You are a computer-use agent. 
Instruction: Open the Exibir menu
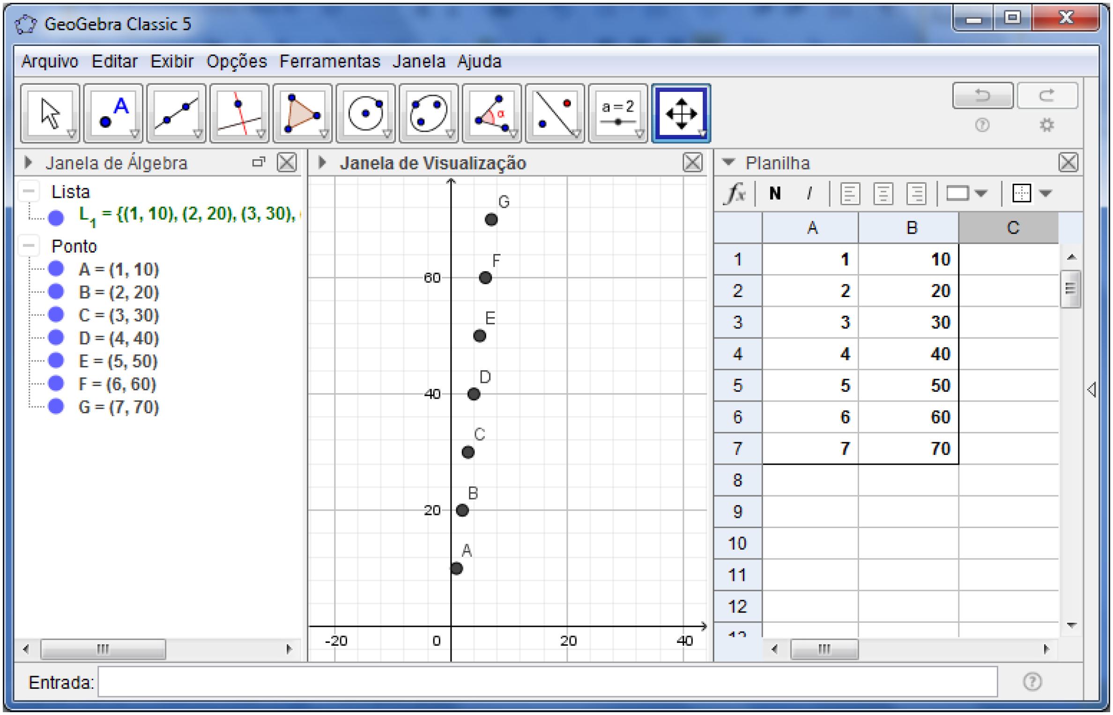click(x=171, y=61)
